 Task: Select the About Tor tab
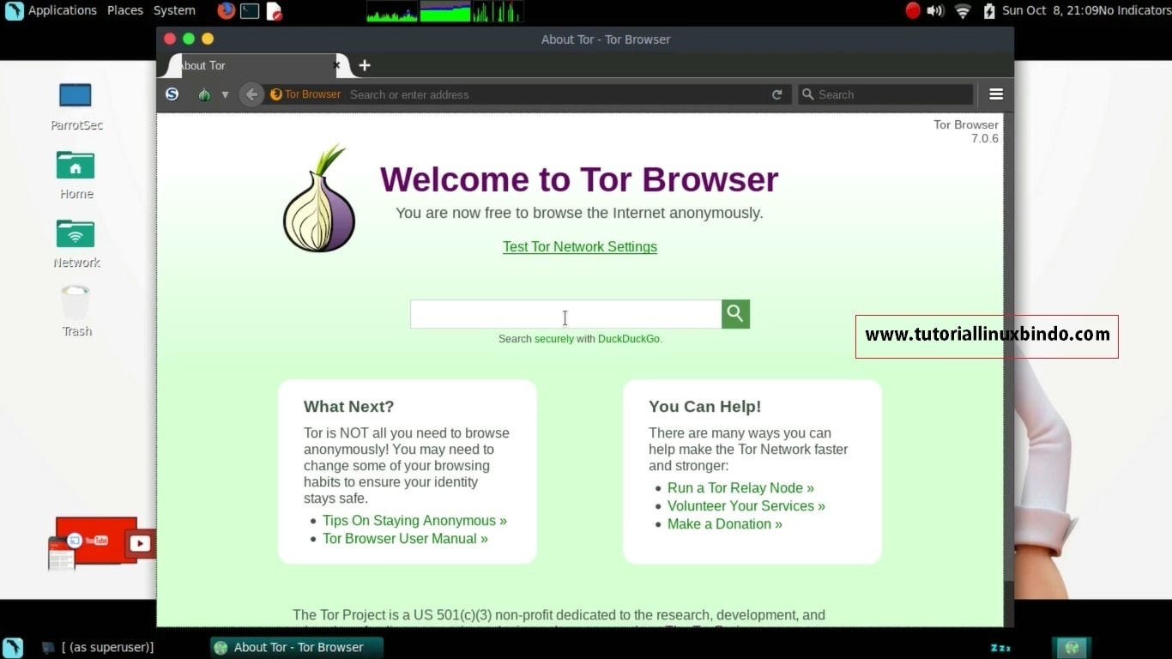tap(254, 65)
